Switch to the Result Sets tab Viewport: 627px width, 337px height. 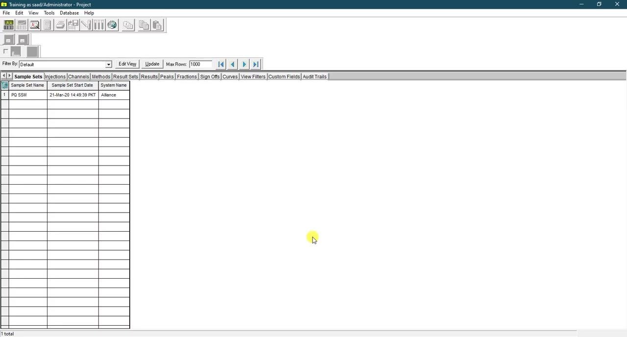[125, 76]
